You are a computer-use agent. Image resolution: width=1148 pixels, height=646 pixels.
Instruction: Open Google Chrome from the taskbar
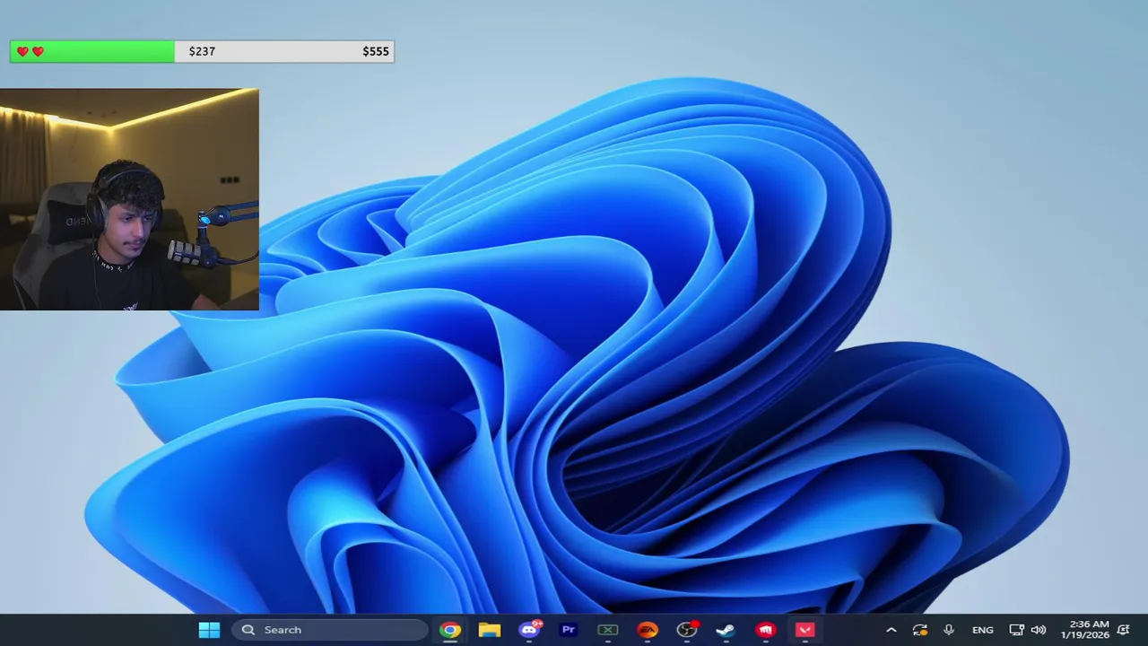point(450,630)
